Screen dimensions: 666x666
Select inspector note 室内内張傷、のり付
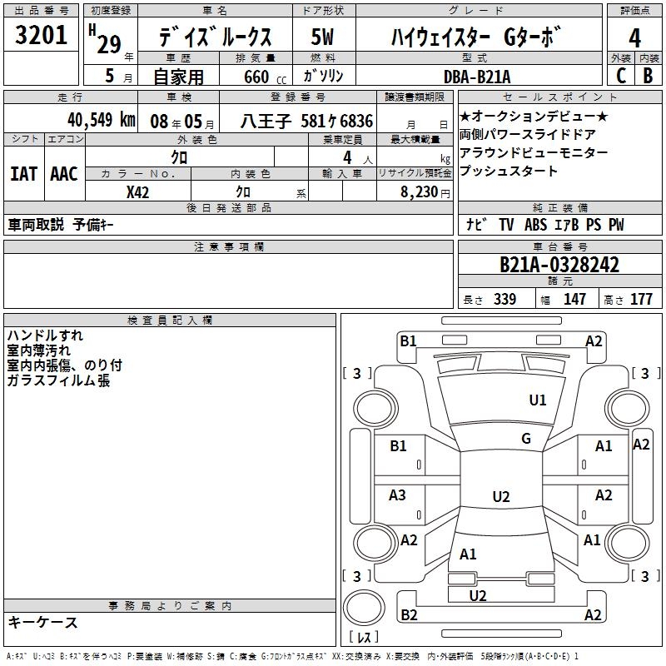65,365
